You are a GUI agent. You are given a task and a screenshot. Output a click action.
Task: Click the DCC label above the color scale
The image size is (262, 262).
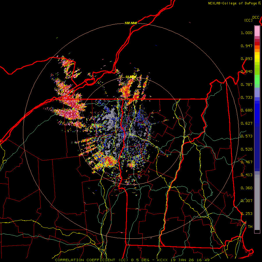tap(256, 17)
